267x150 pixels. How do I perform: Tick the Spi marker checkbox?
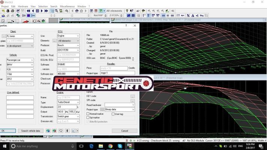click(88, 117)
